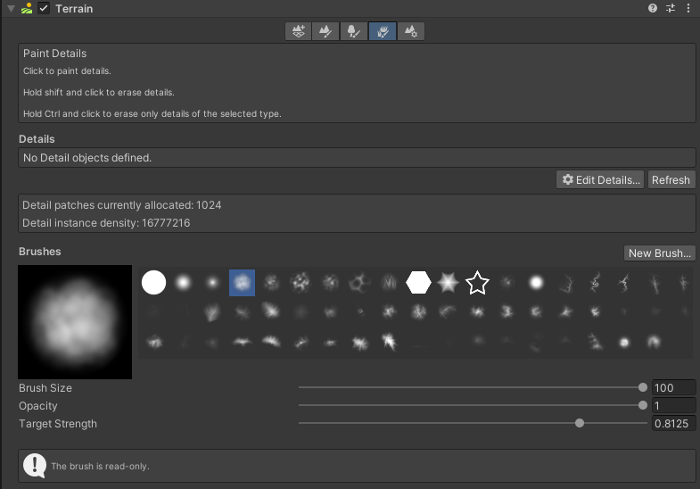Click "The brush is read-only." message
This screenshot has width=700, height=489.
coord(100,466)
